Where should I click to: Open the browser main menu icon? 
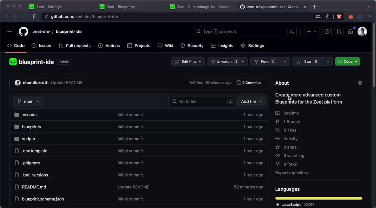coord(369,16)
